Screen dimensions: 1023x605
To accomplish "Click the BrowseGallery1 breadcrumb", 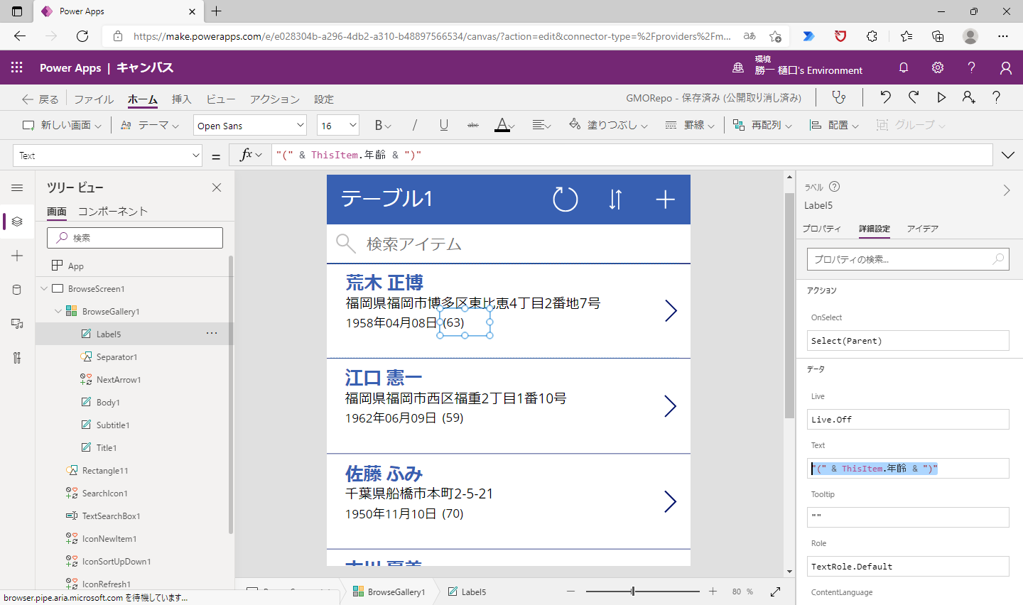I will (389, 592).
